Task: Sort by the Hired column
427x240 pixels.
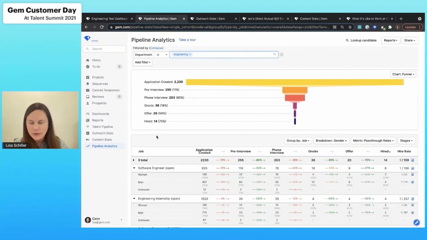Action: coord(385,151)
